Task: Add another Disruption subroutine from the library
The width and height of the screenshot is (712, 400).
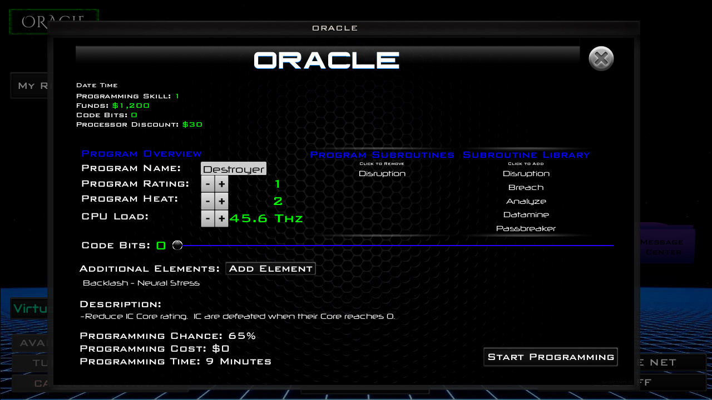Action: click(526, 173)
